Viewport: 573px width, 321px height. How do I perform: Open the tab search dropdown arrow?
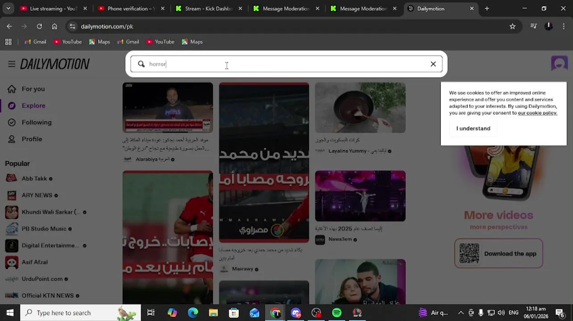(8, 8)
